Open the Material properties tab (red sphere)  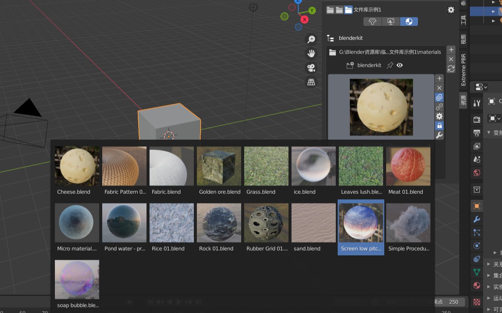pos(477,285)
